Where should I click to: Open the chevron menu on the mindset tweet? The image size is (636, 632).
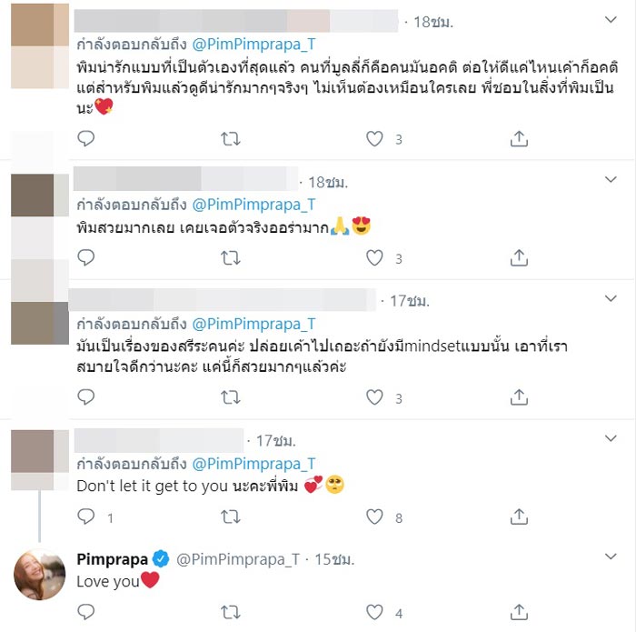[x=611, y=299]
